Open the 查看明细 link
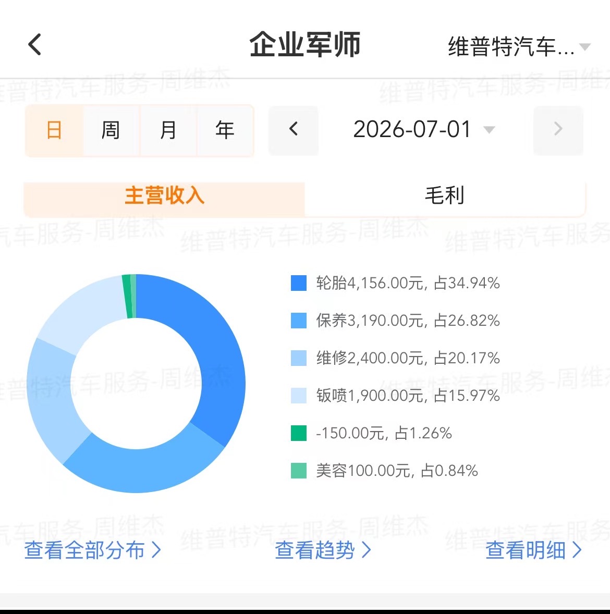610x614 pixels. pyautogui.click(x=533, y=550)
